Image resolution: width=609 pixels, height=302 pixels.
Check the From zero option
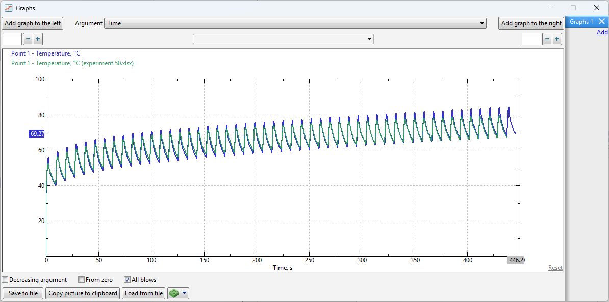point(81,280)
